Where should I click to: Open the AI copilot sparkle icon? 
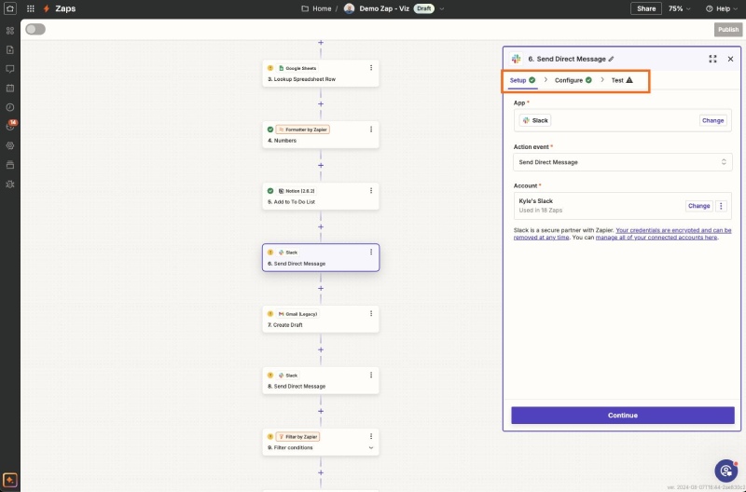[x=10, y=480]
